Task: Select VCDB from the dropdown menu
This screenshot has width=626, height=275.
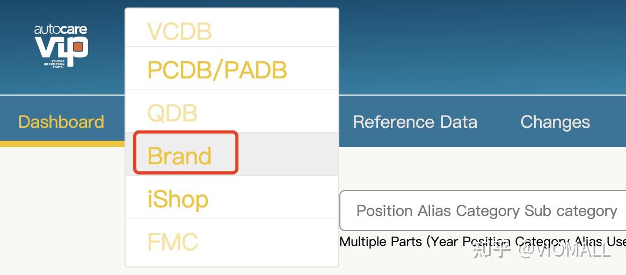Action: [x=179, y=32]
